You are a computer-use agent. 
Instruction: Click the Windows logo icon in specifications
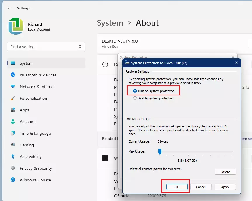coord(105,158)
